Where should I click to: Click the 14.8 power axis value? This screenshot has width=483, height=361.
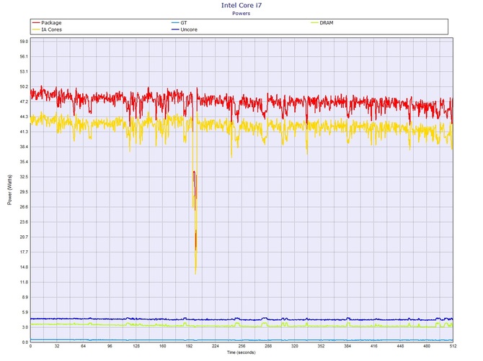[x=24, y=268]
